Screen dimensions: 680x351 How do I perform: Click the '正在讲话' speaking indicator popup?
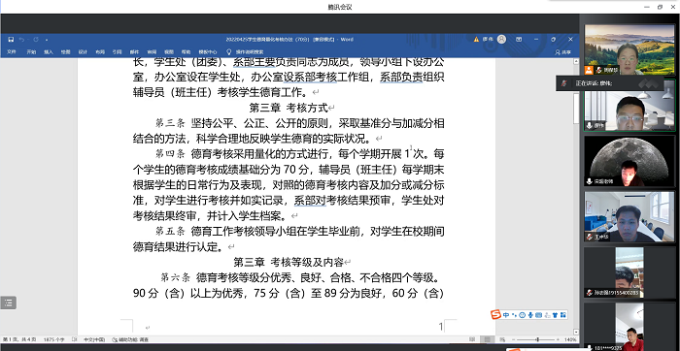[609, 83]
